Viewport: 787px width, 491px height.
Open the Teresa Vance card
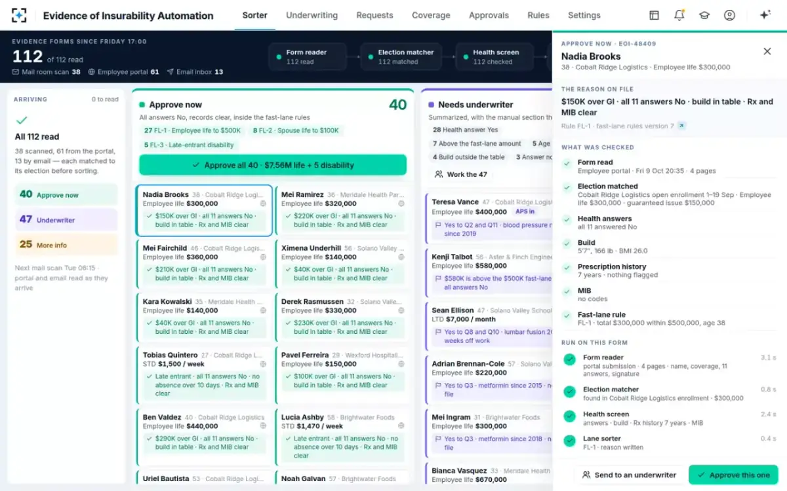tap(489, 219)
